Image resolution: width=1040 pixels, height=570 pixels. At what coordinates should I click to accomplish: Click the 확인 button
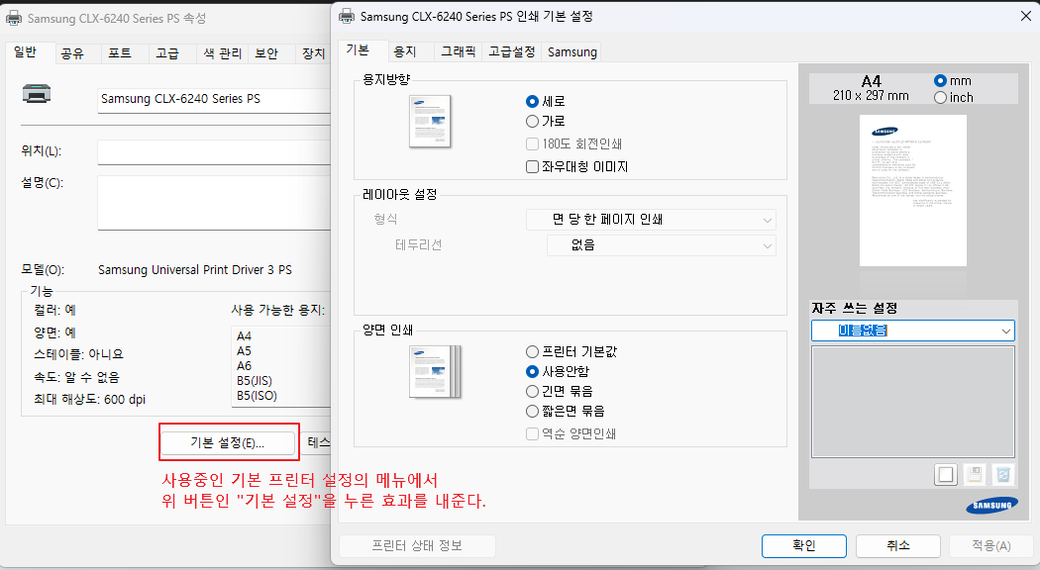(x=804, y=545)
